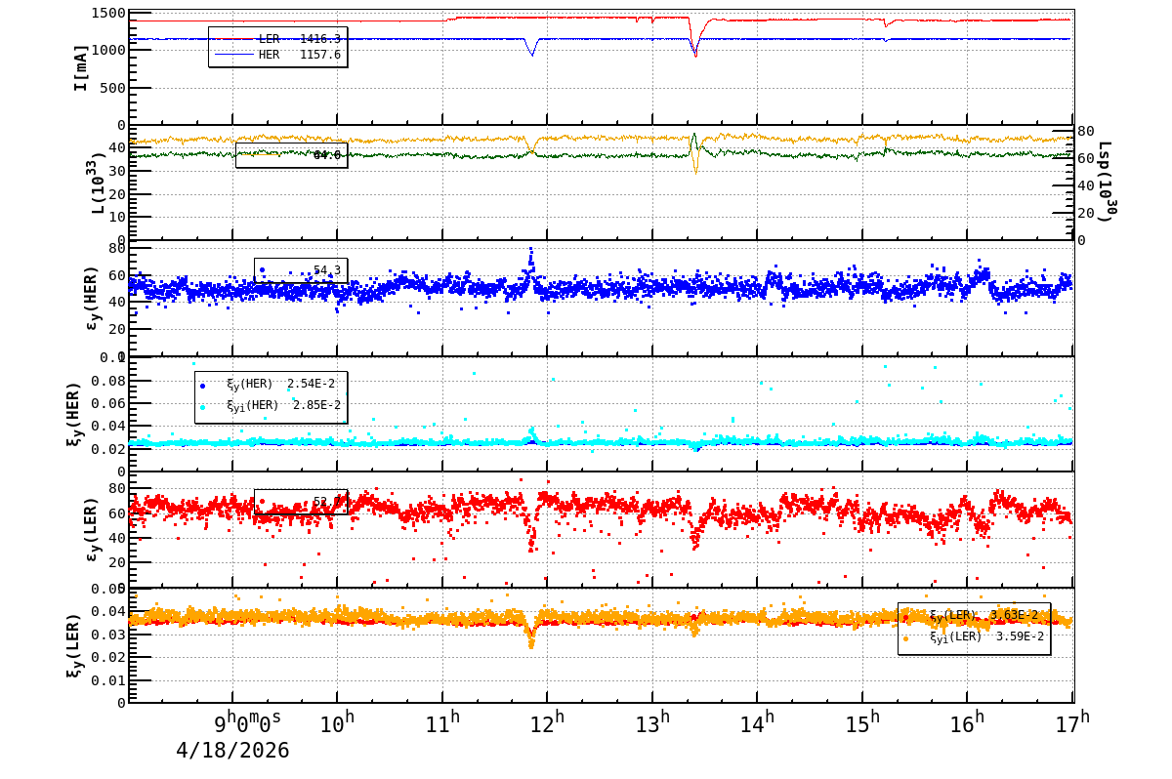Click the 12h time axis label
The image size is (1172, 779).
[x=548, y=724]
